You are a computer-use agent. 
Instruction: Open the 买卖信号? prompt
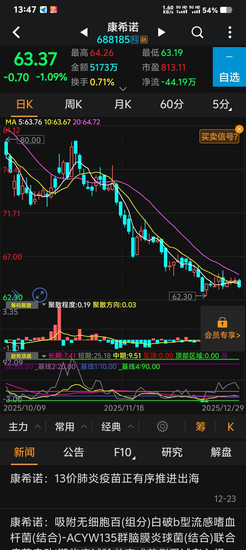click(219, 136)
